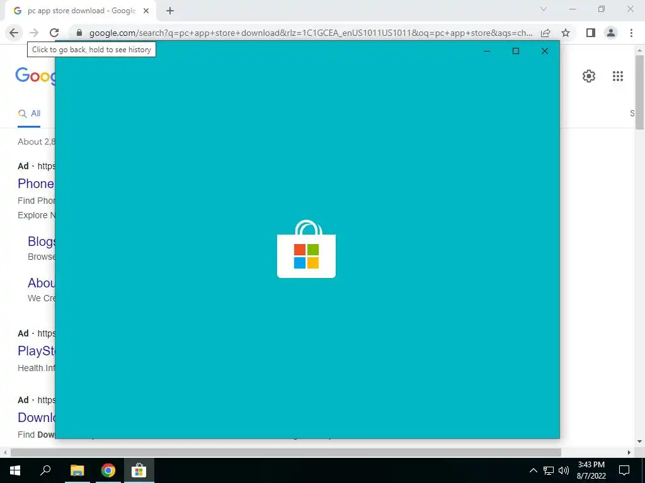Click the vertical scrollbar up arrow

639,50
